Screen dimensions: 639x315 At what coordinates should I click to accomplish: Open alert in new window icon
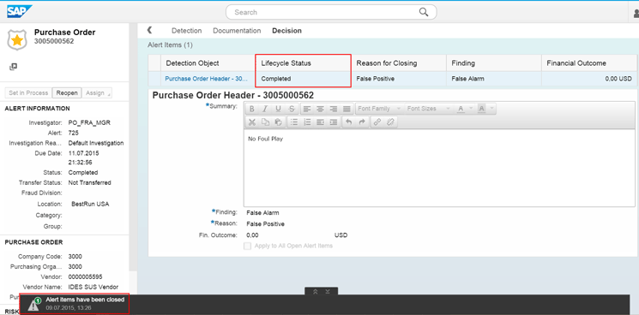click(13, 66)
